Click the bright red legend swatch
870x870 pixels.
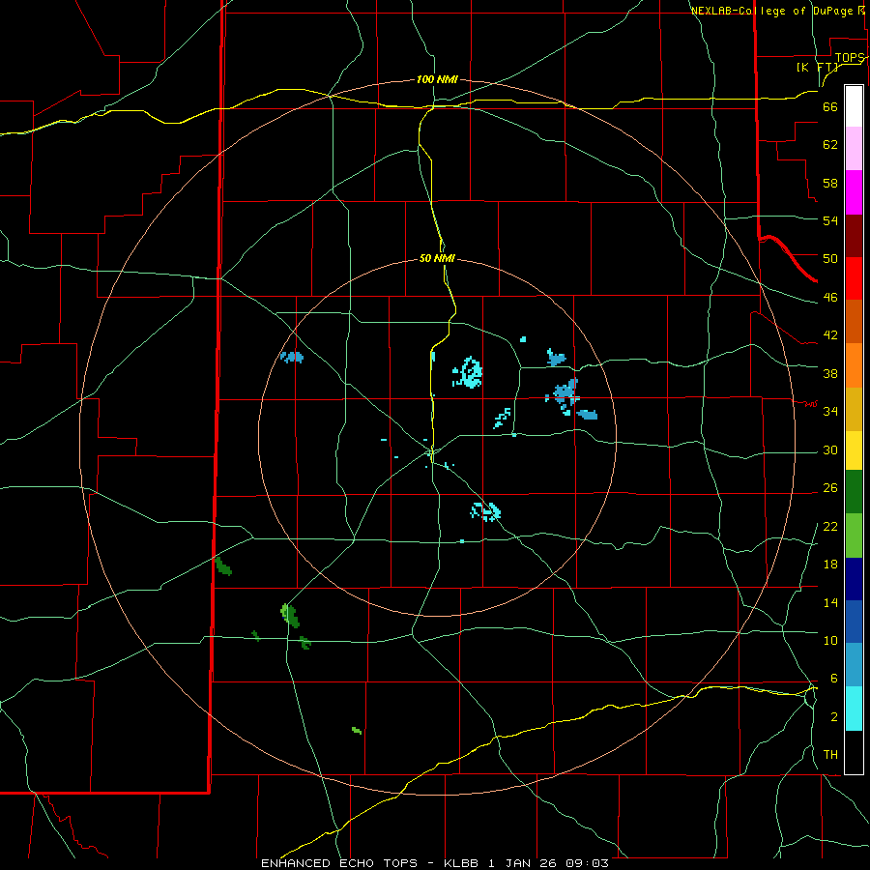(854, 278)
